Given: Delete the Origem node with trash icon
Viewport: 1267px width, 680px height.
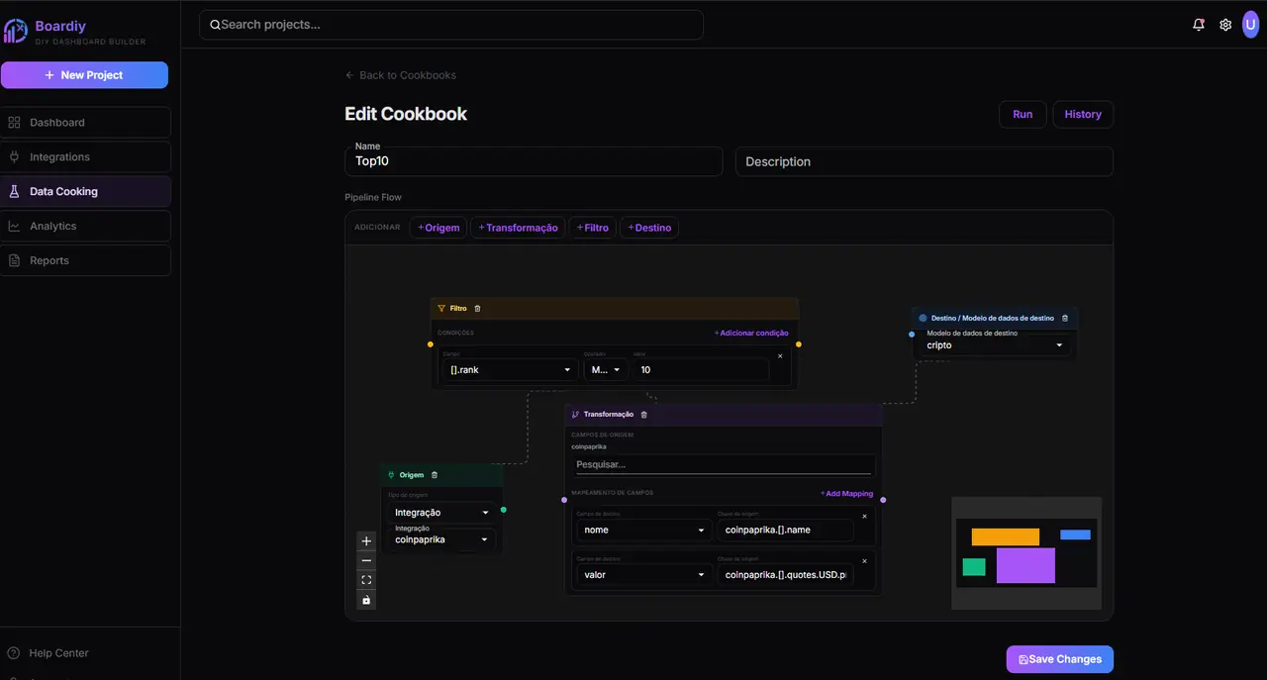Looking at the screenshot, I should coord(435,475).
